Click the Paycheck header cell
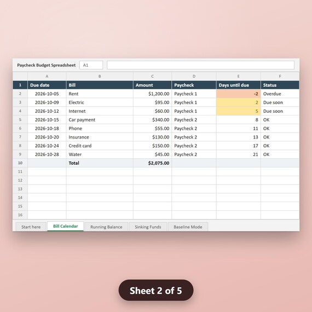Image resolution: width=312 pixels, height=312 pixels. [194, 85]
